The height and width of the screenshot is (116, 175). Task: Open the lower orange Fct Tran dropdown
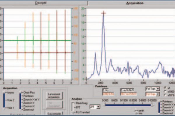tap(153, 94)
